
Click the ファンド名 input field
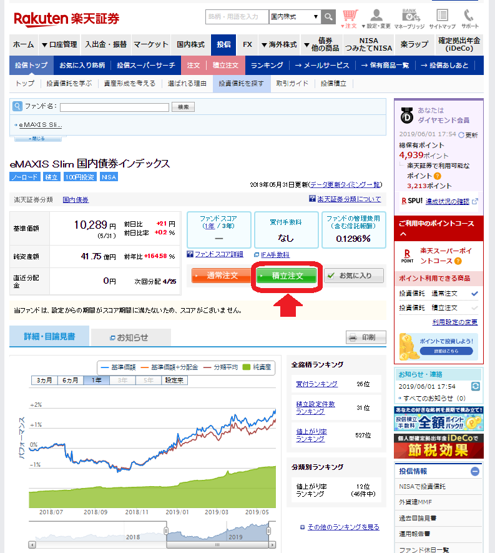tap(114, 107)
